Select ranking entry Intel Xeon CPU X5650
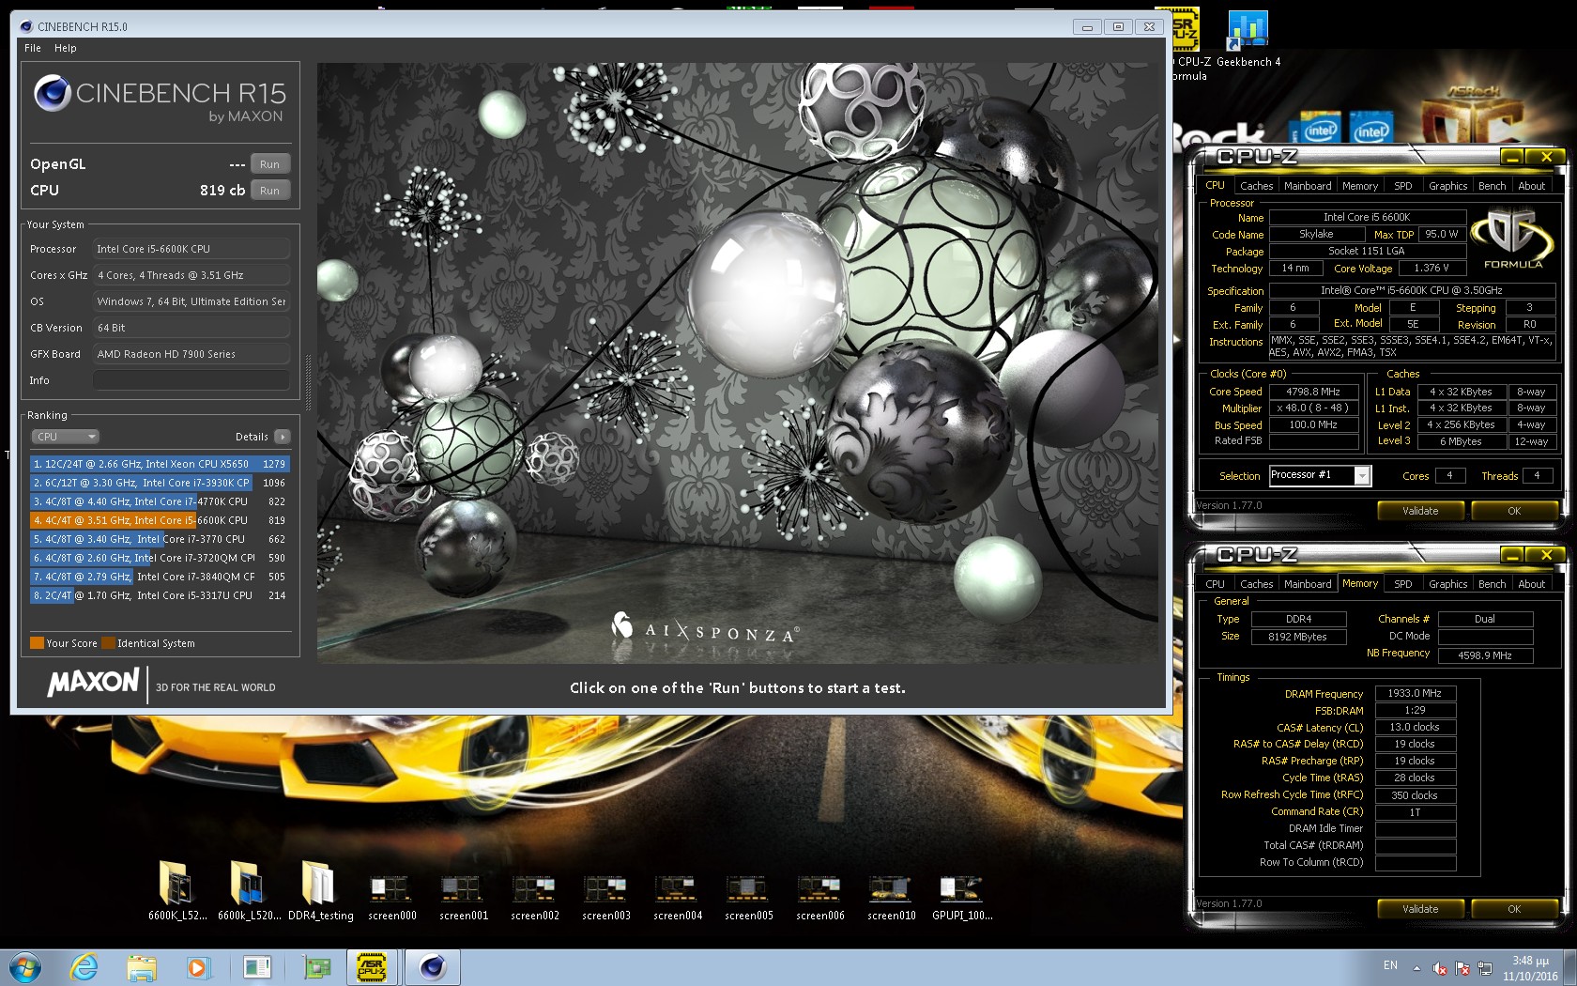The height and width of the screenshot is (986, 1577). coord(160,464)
